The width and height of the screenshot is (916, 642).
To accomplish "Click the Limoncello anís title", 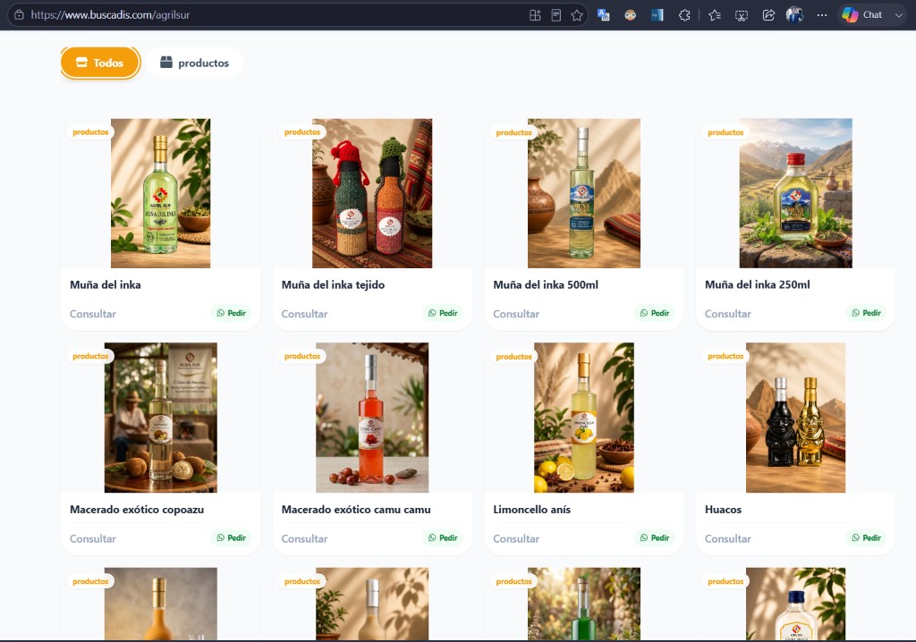I will point(531,510).
